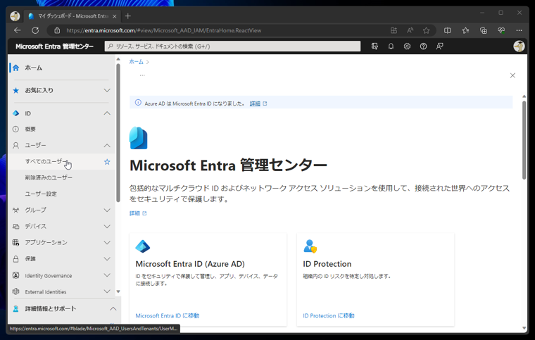Expand the お気に入り section
This screenshot has width=535, height=340.
[x=107, y=90]
